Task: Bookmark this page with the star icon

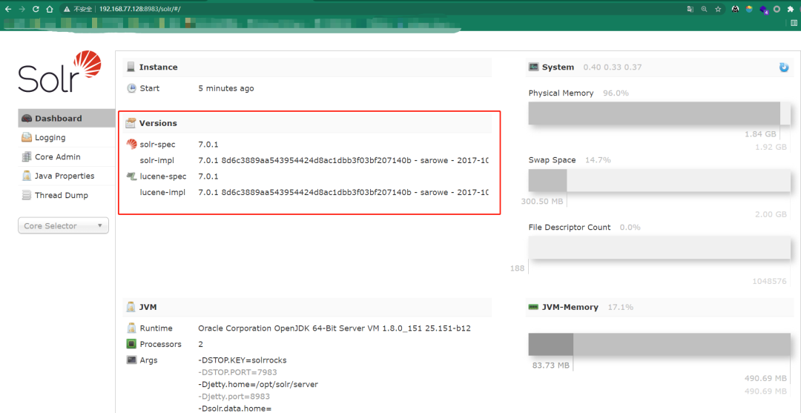Action: 718,9
